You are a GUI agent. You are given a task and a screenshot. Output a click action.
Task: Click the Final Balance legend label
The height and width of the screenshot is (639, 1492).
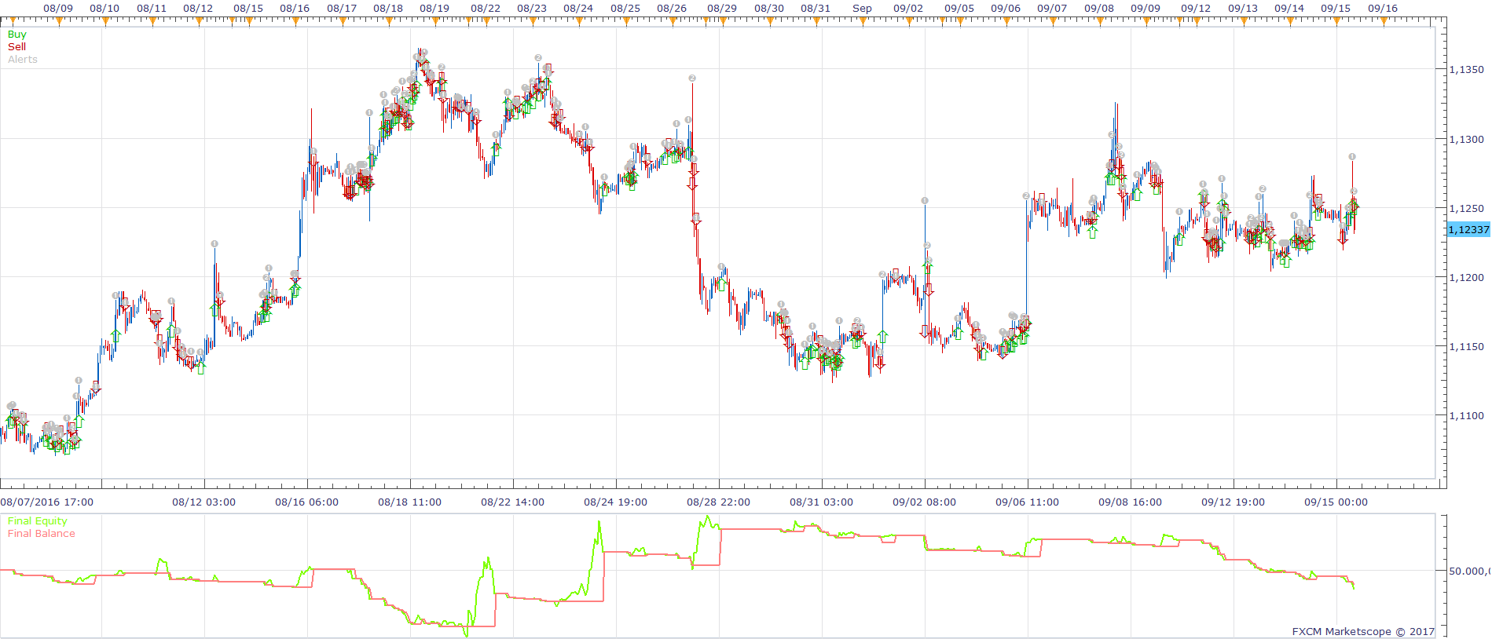point(42,534)
